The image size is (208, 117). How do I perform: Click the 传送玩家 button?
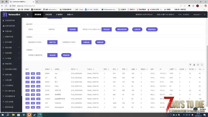pos(107,29)
